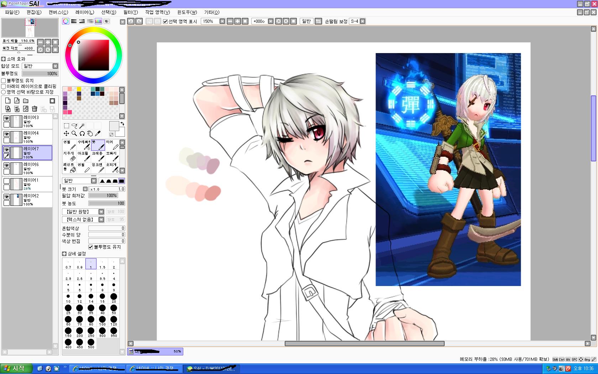Select the hand pan tool

(90, 133)
